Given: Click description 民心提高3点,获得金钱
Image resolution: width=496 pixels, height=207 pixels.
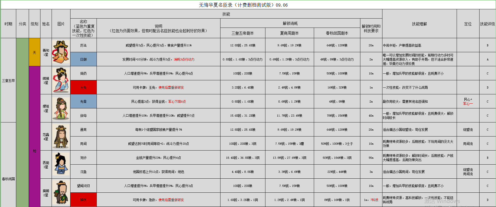Looking at the screenshot, I should click(148, 102).
